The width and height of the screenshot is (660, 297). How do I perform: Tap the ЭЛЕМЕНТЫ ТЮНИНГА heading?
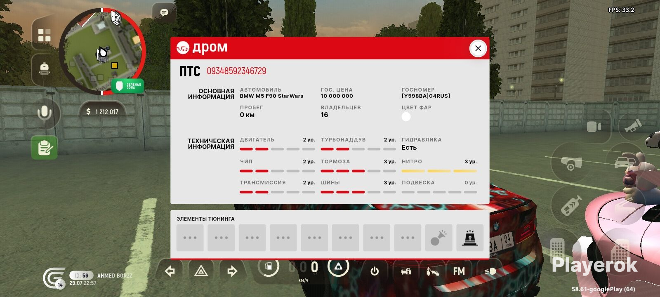click(205, 219)
